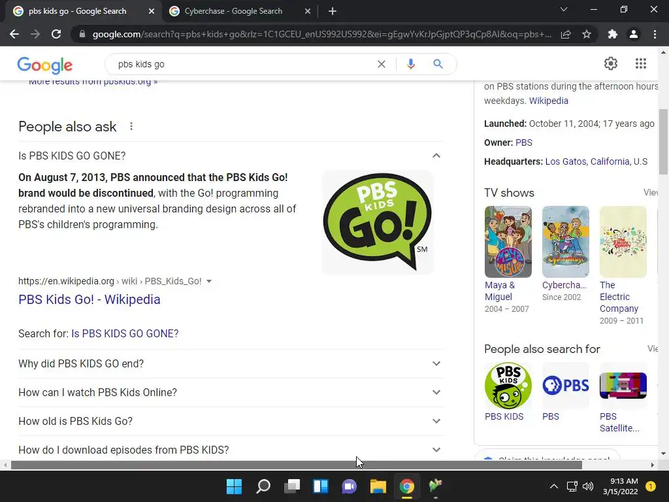Share this page via address bar icon
Image resolution: width=669 pixels, height=502 pixels.
566,34
